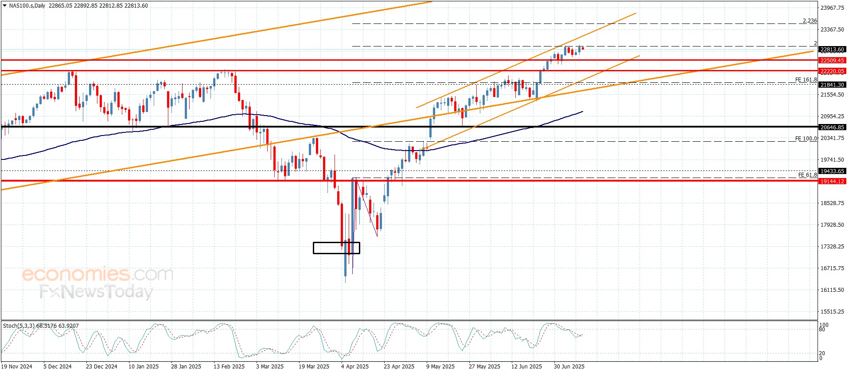Select the red 22509.45 price label
Screen dimensions: 849x372
point(832,61)
